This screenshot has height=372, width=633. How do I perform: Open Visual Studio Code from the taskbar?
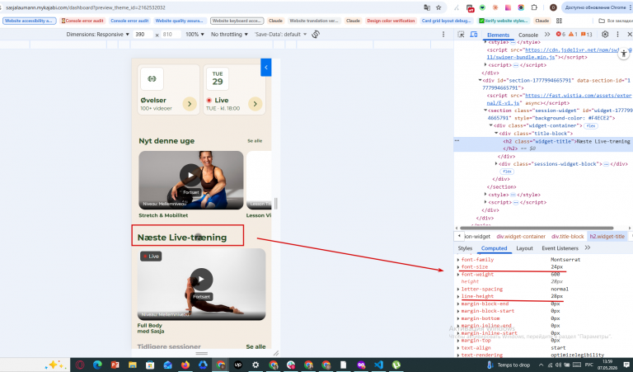pyautogui.click(x=378, y=365)
